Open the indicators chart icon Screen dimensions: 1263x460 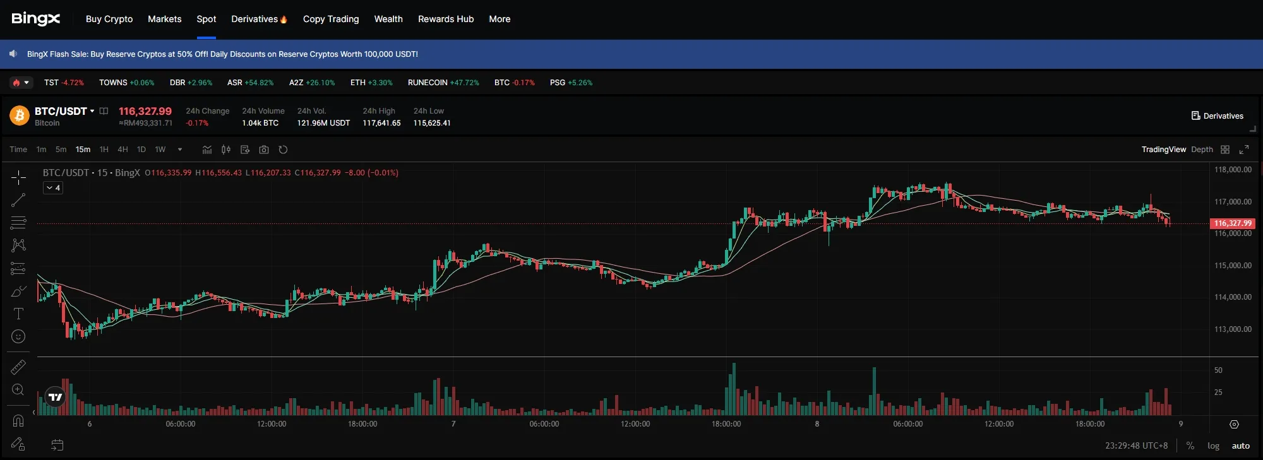(207, 150)
